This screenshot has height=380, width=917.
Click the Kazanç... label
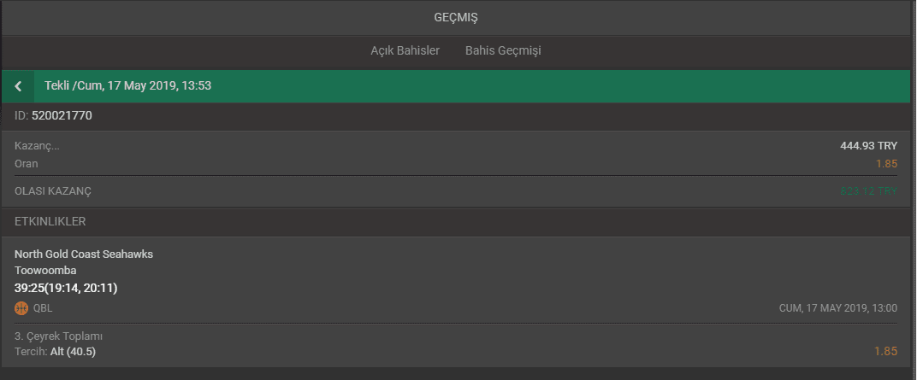point(37,146)
